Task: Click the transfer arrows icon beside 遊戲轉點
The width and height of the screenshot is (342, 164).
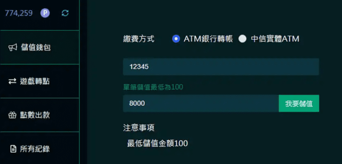Action: click(12, 81)
